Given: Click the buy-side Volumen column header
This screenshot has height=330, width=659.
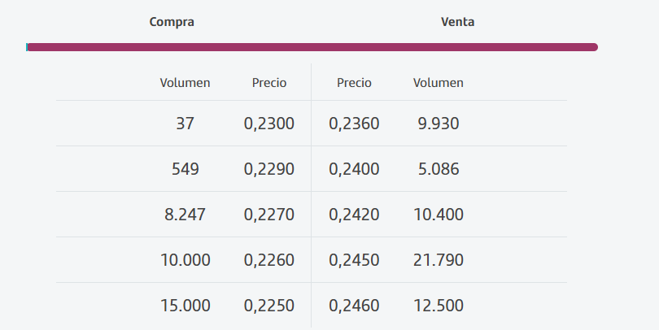Looking at the screenshot, I should (185, 82).
